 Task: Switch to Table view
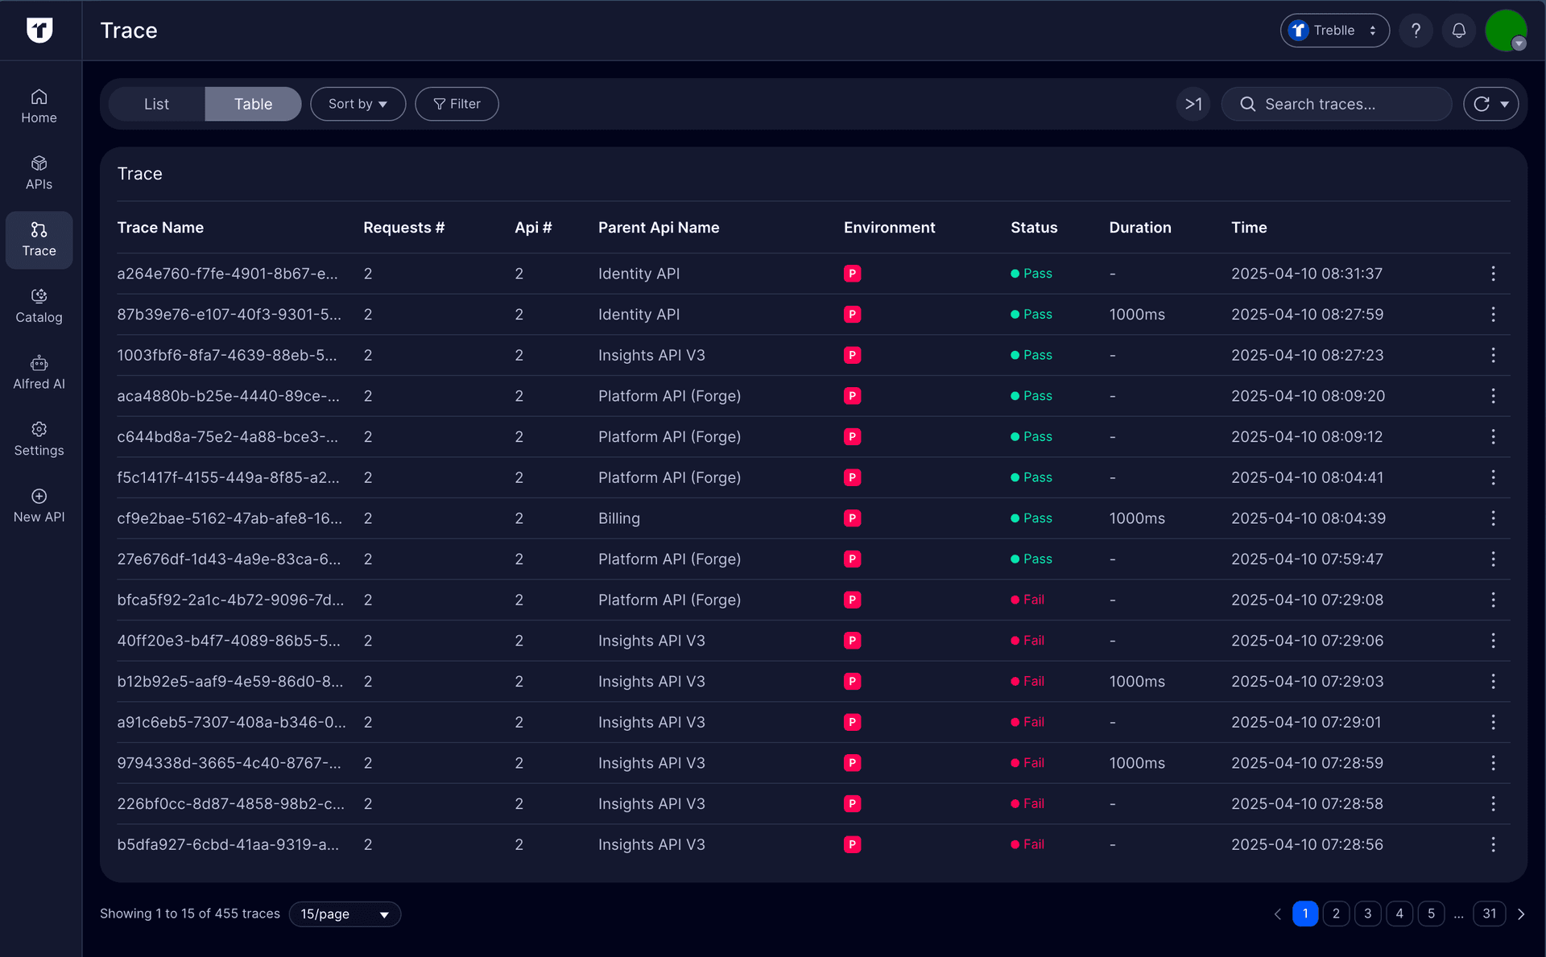[x=253, y=104]
